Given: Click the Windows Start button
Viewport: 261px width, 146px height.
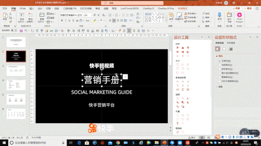Looking at the screenshot, I should pyautogui.click(x=4, y=143).
